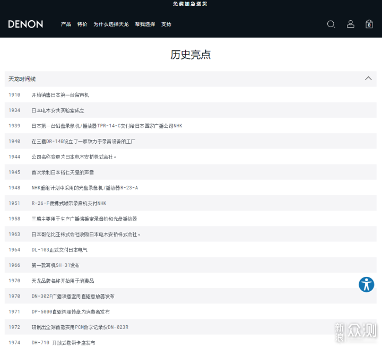Select the 1958 row about 广播演播室录音机
The height and width of the screenshot is (347, 382).
(190, 219)
